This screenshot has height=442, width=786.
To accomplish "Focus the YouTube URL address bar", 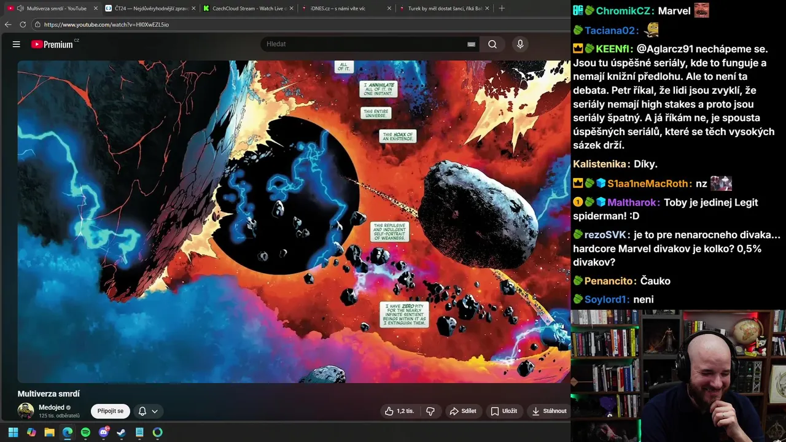I will point(301,25).
